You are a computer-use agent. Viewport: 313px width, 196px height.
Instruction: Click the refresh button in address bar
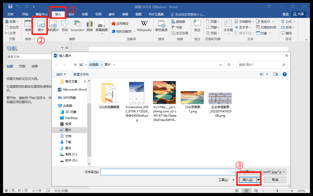click(x=229, y=65)
